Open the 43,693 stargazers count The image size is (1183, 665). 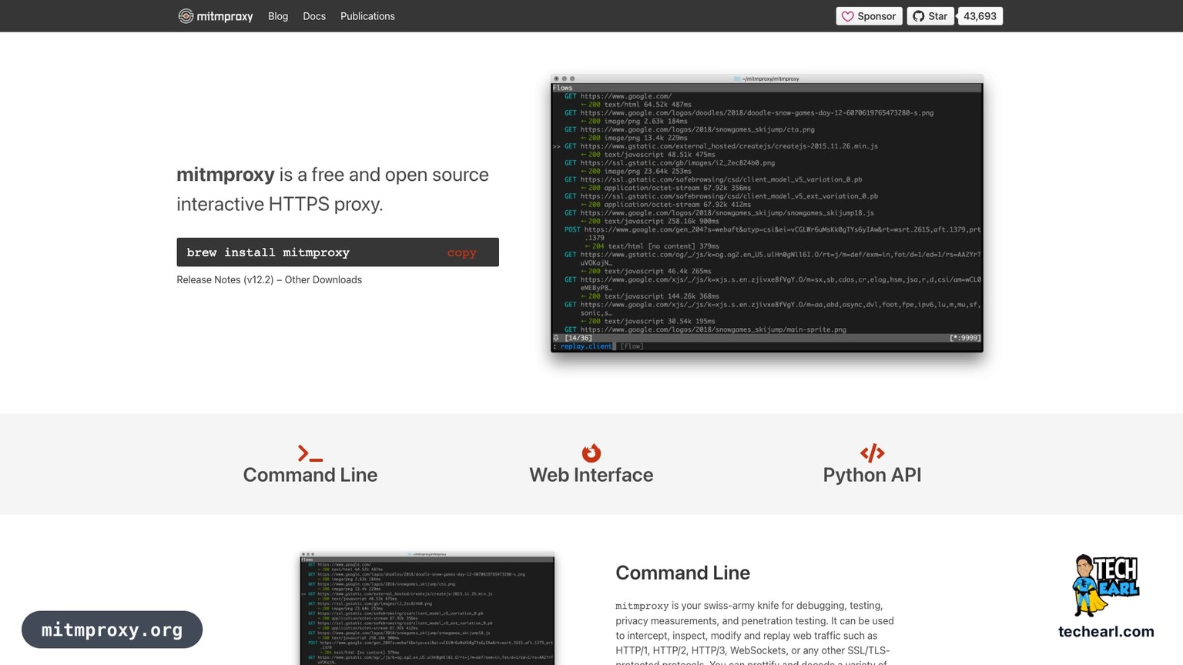[980, 16]
